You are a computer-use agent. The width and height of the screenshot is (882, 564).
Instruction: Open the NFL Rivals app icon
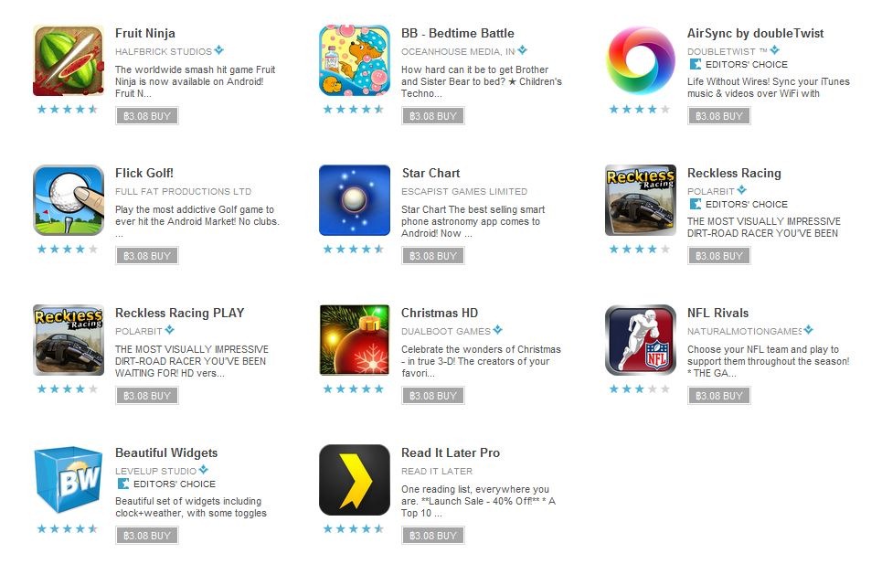pos(641,340)
